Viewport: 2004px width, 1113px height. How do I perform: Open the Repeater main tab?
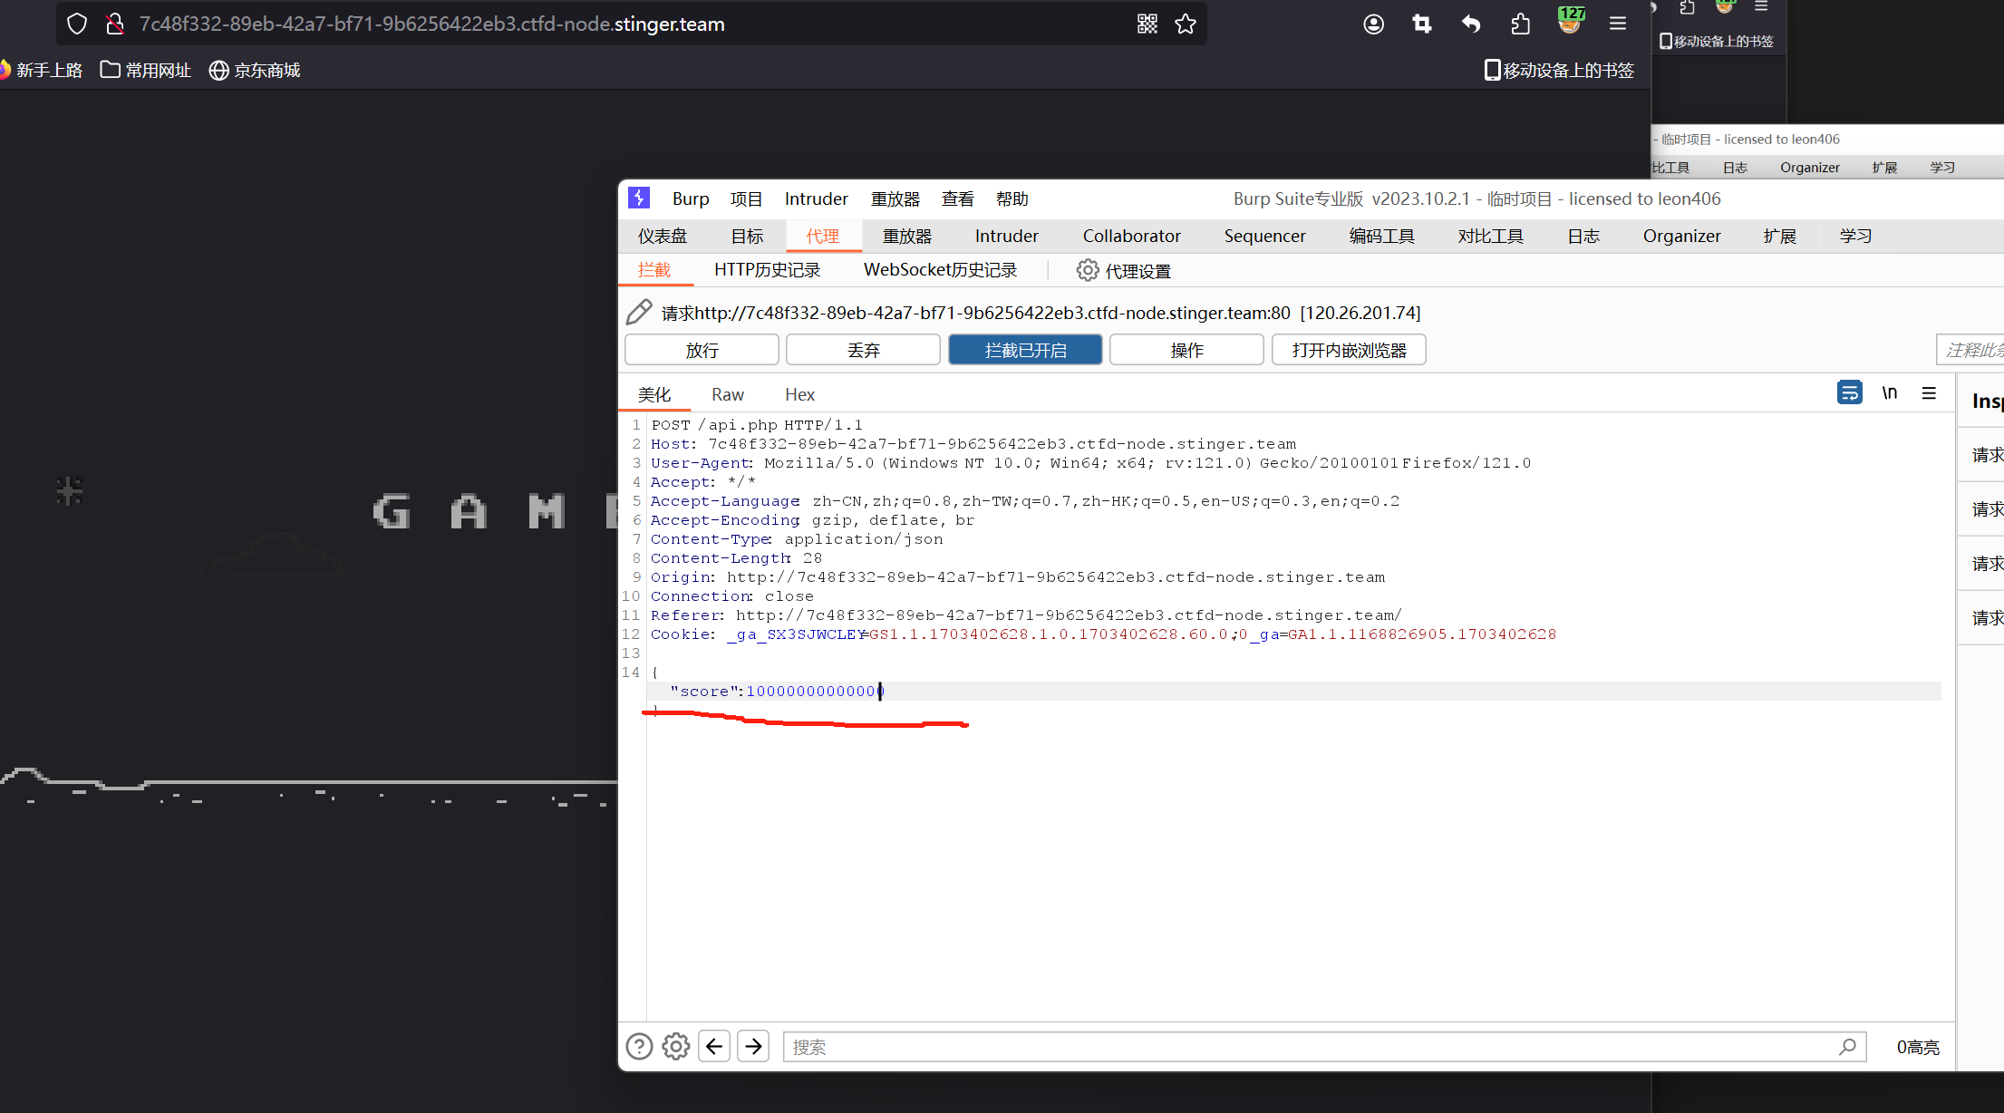907,237
